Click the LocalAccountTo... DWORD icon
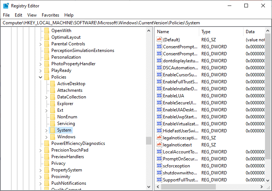The width and height of the screenshot is (272, 191). tap(159, 152)
